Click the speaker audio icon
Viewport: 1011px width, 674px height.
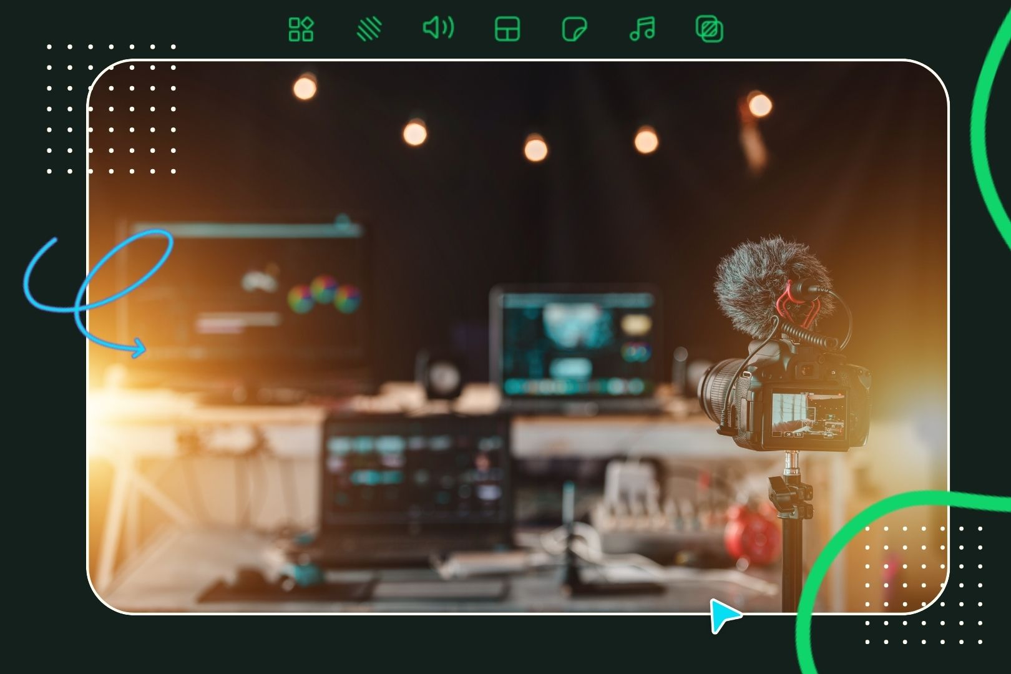pyautogui.click(x=438, y=28)
